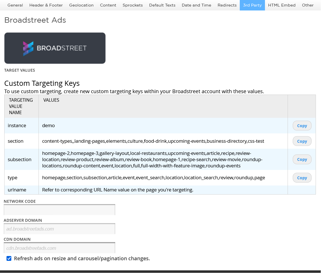
Task: Focus the Network Code input field
Action: [59, 210]
